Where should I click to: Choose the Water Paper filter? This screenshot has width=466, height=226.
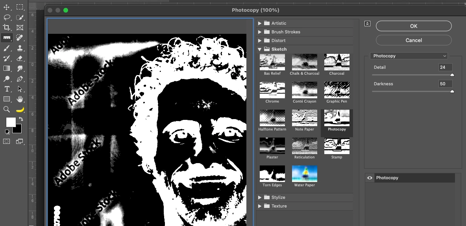coord(304,174)
